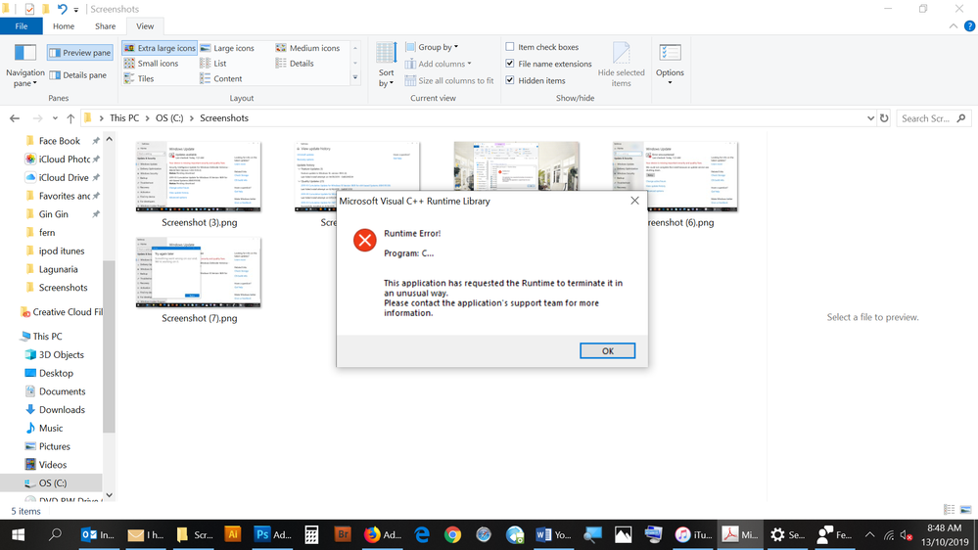
Task: Click OS (C:) in address bar
Action: click(169, 117)
